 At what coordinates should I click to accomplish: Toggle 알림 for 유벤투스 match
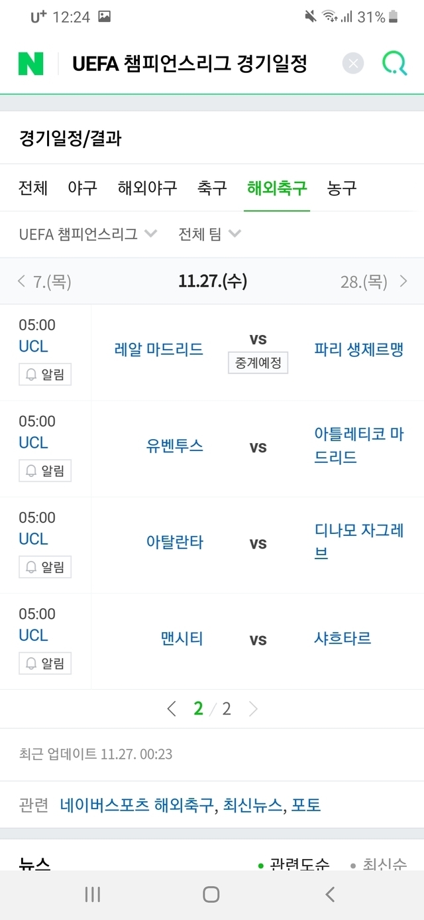coord(45,471)
